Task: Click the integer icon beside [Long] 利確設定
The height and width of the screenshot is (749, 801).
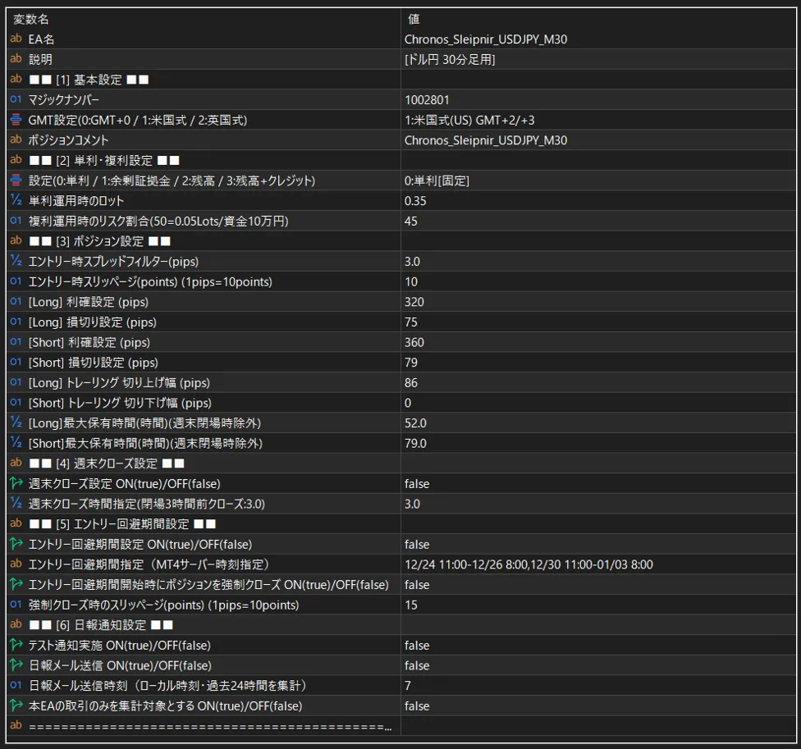Action: point(16,302)
